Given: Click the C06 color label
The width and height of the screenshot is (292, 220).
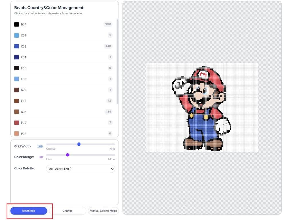Looking at the screenshot, I should tap(24, 79).
